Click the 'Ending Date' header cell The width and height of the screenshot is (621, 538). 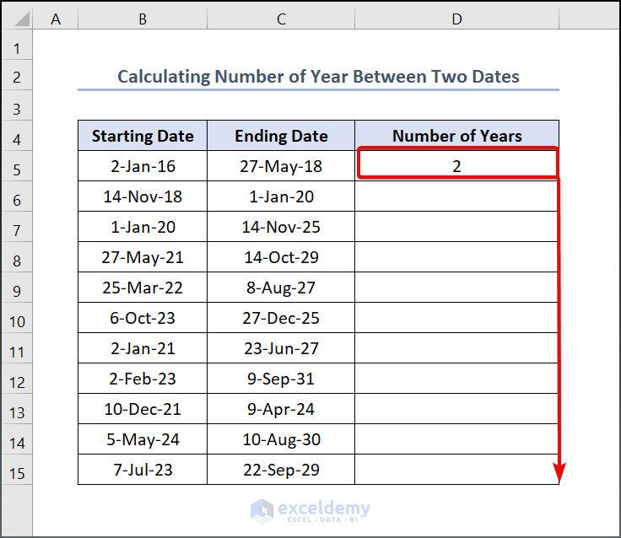(x=281, y=136)
